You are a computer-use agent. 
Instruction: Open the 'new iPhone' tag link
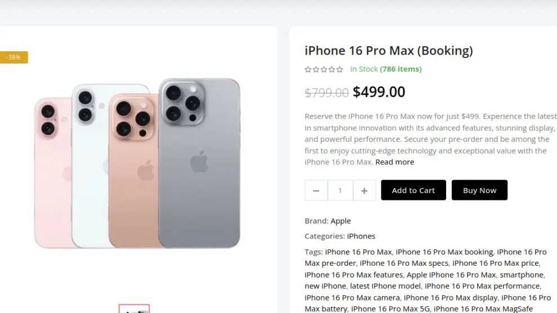tap(325, 286)
